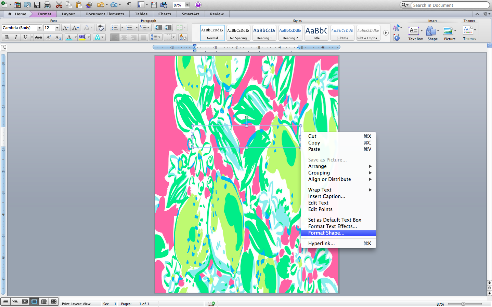This screenshot has width=492, height=307.
Task: Justify the paragraph text
Action: click(x=143, y=37)
